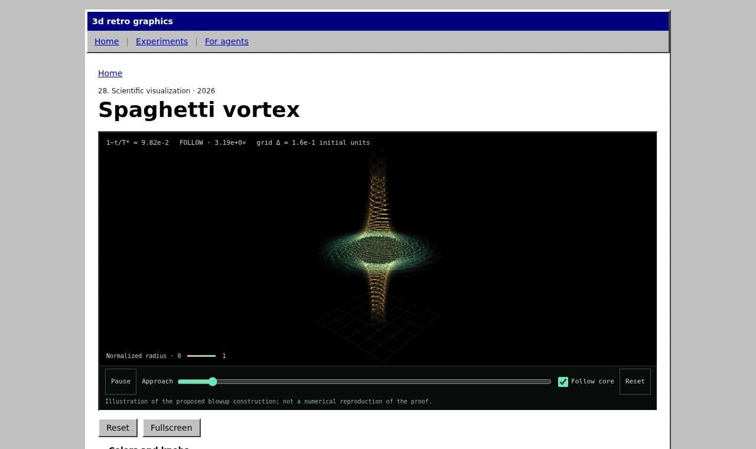Image resolution: width=756 pixels, height=449 pixels.
Task: Toggle the Follow core checkbox
Action: 563,382
